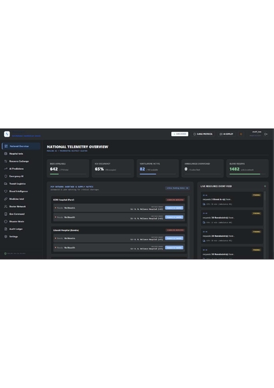Image resolution: width=274 pixels, height=388 pixels.
Task: Go to Gov Command section
Action: pyautogui.click(x=21, y=214)
